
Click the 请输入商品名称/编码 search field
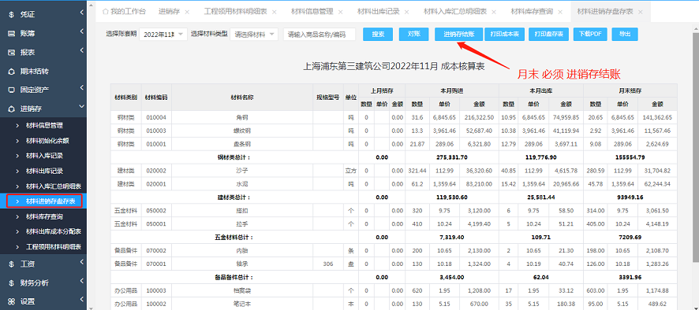[320, 35]
